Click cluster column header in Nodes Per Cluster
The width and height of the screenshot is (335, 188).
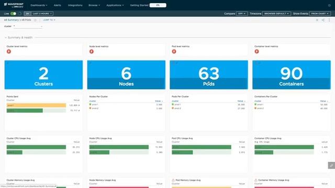click(93, 101)
